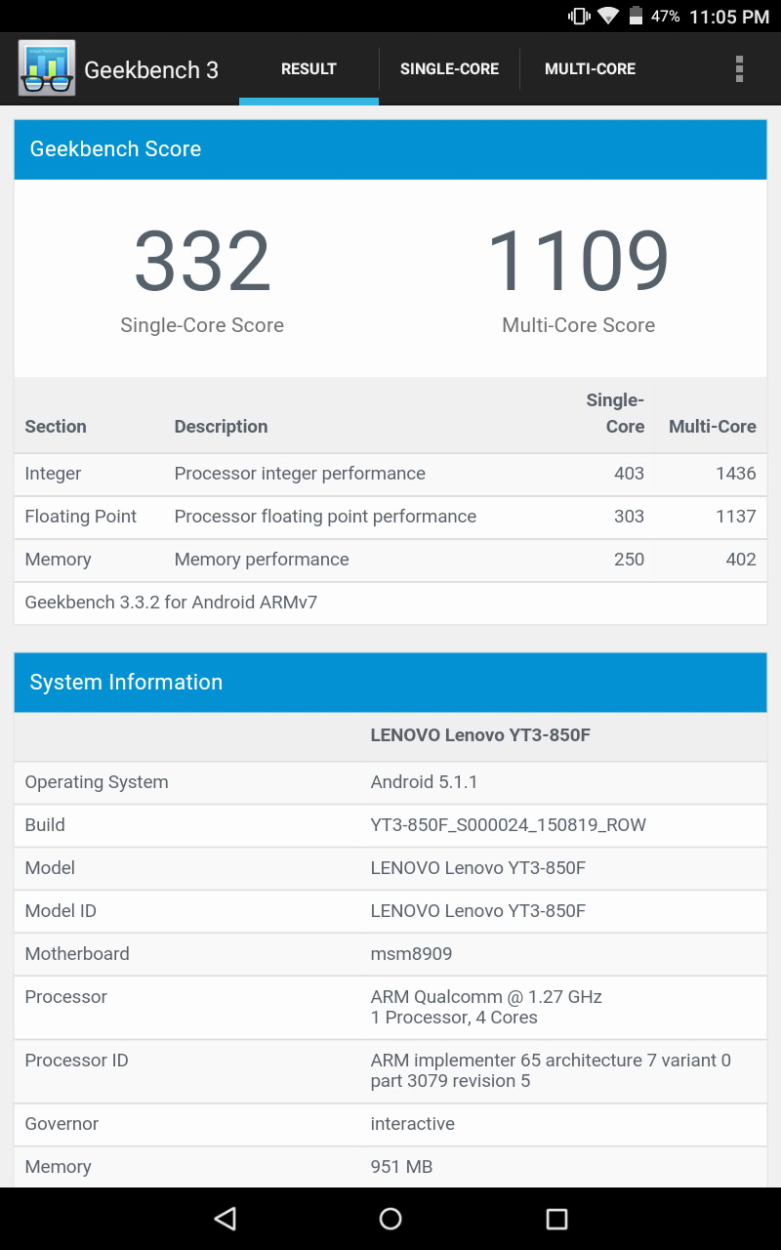Select the Result tab

coord(308,68)
